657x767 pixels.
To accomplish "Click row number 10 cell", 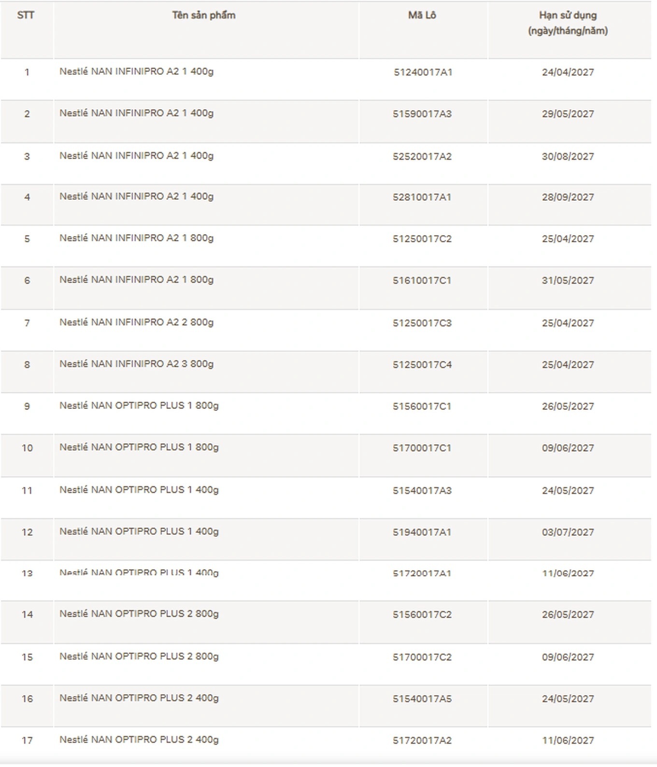I will [27, 448].
